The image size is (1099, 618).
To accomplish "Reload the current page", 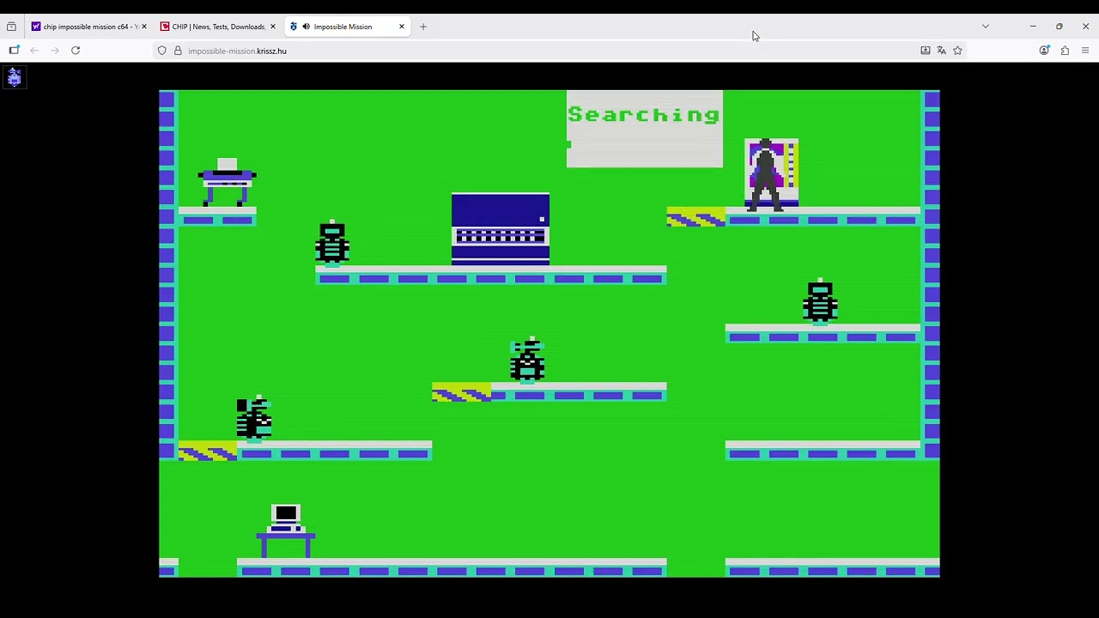I will (76, 51).
